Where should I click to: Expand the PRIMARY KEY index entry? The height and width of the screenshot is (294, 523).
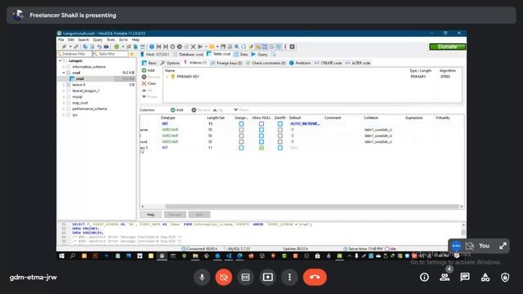coord(168,77)
